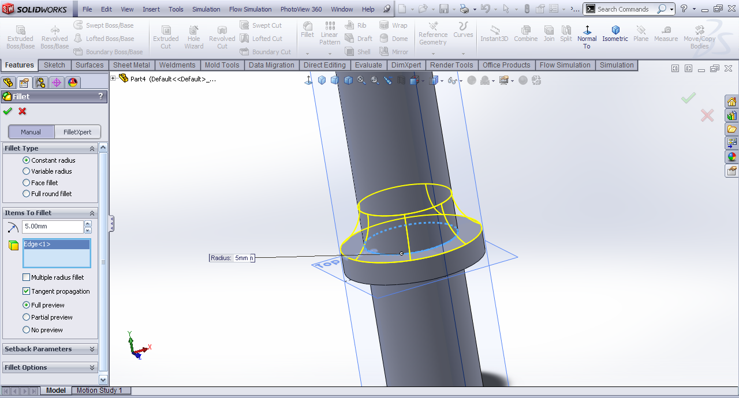Click the Motion Study 1 tab

(x=99, y=391)
